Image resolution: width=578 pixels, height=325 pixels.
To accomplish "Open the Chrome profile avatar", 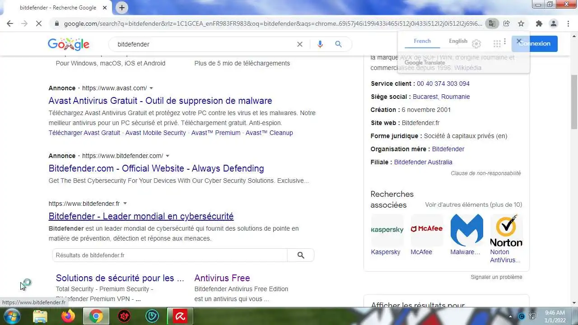I will (554, 23).
